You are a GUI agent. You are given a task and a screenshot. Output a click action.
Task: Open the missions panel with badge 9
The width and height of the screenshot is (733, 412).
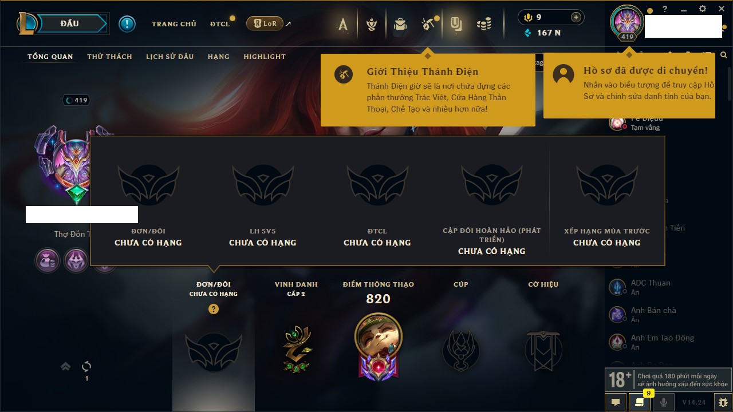pos(640,402)
